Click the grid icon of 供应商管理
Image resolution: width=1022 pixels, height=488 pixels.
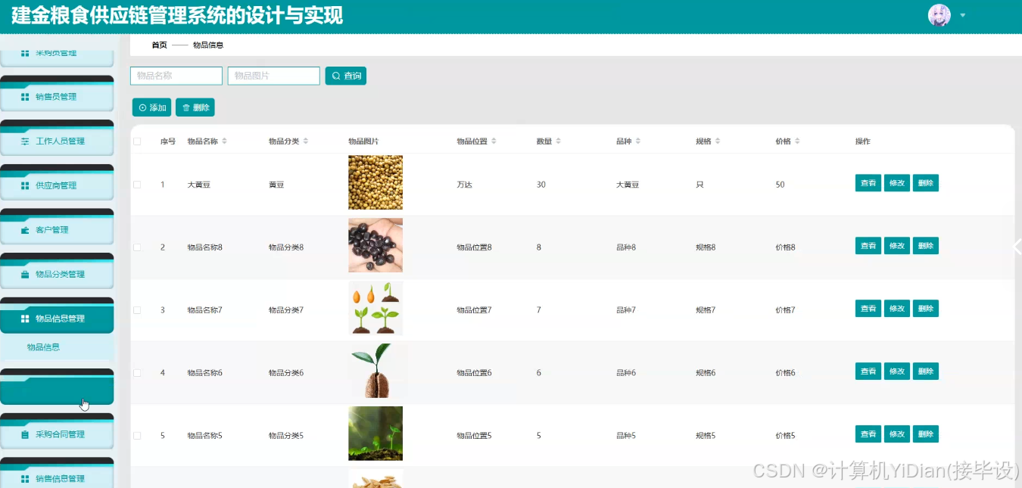pos(25,186)
